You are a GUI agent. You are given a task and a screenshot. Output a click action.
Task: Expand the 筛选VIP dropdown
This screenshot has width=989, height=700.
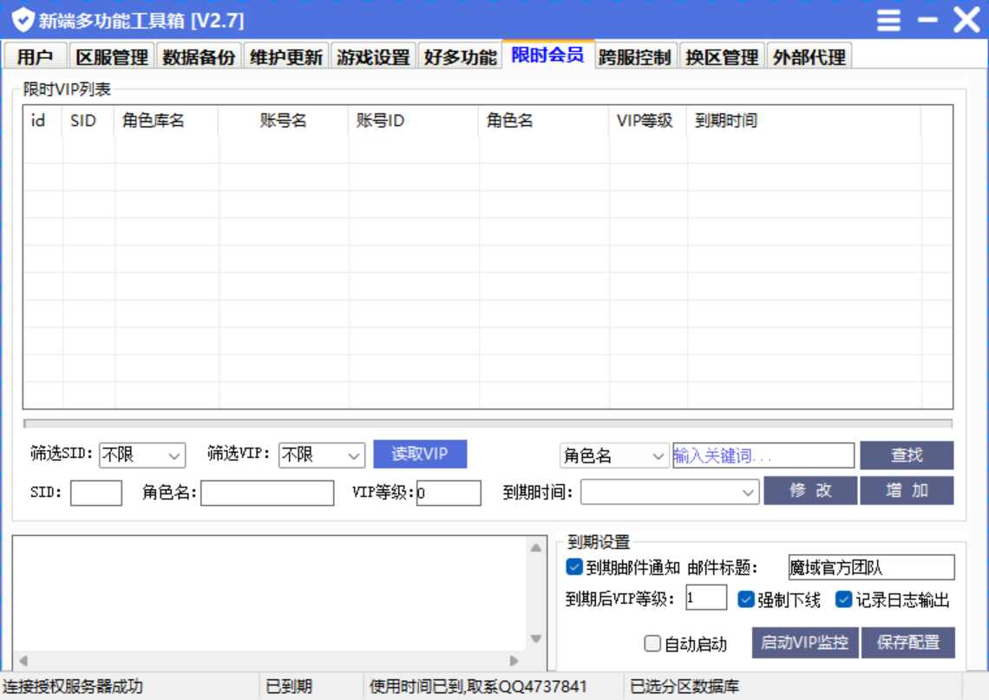click(x=322, y=455)
